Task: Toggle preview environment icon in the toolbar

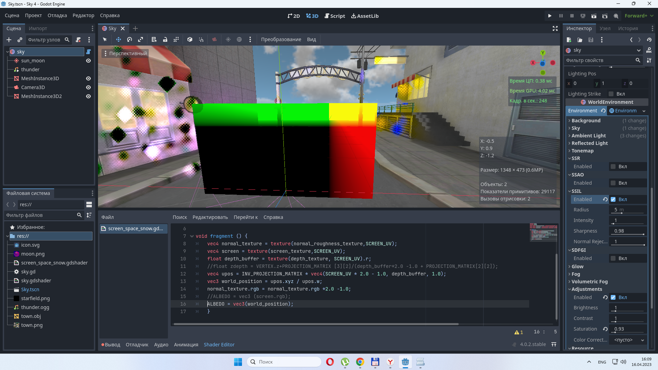Action: pyautogui.click(x=239, y=39)
